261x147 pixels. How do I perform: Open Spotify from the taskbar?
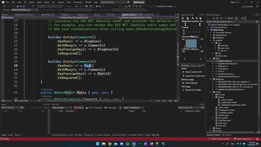(x=128, y=144)
